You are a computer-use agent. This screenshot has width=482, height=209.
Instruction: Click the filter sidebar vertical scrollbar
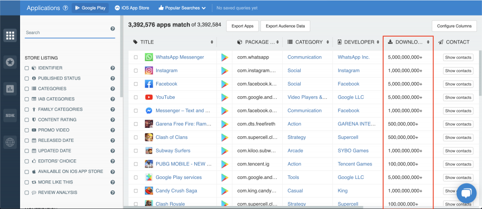click(x=121, y=57)
